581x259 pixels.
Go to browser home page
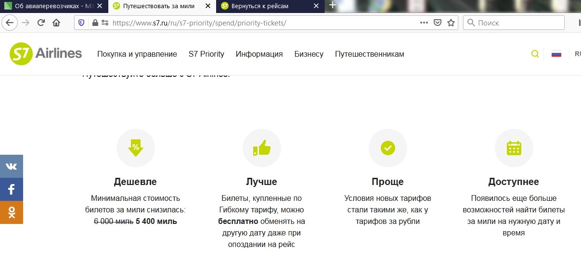click(x=56, y=23)
